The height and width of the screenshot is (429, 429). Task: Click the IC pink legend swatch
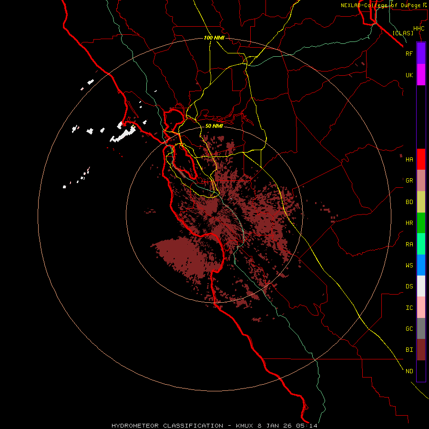[421, 307]
